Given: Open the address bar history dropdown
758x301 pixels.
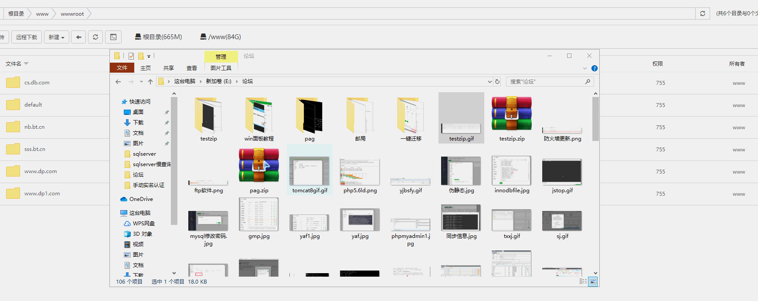Looking at the screenshot, I should point(489,82).
